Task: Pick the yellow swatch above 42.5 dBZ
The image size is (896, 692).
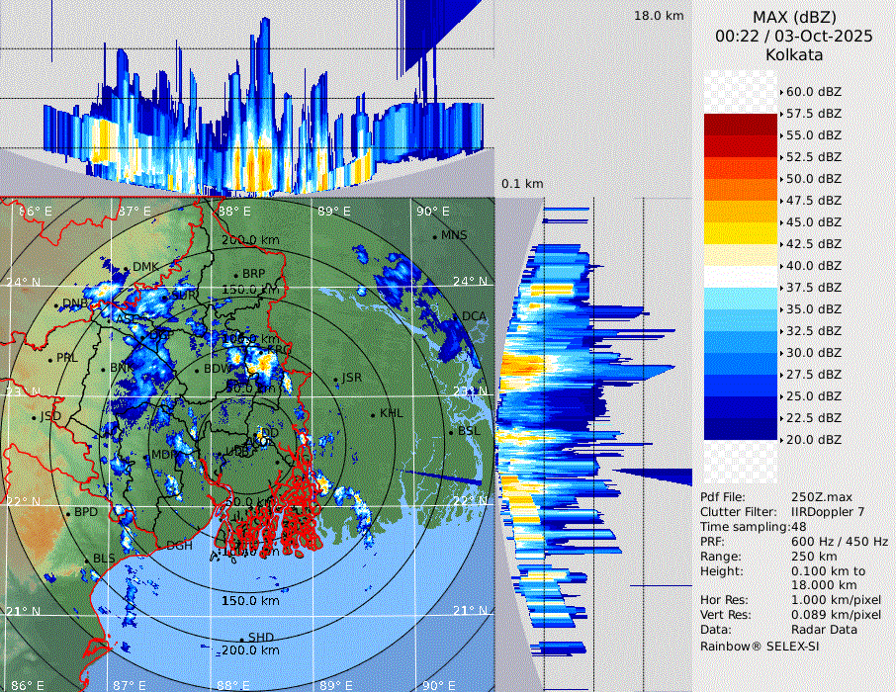Action: click(x=741, y=232)
